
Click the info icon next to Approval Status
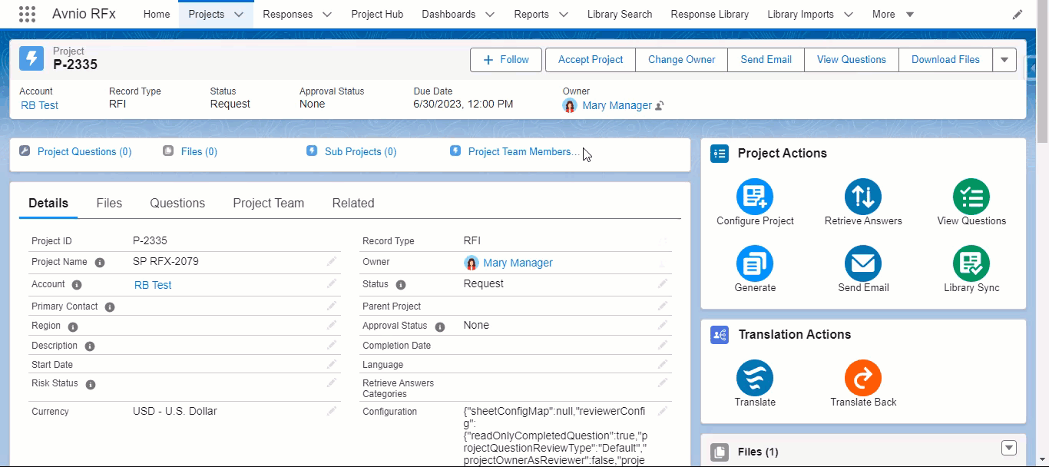[x=440, y=326]
